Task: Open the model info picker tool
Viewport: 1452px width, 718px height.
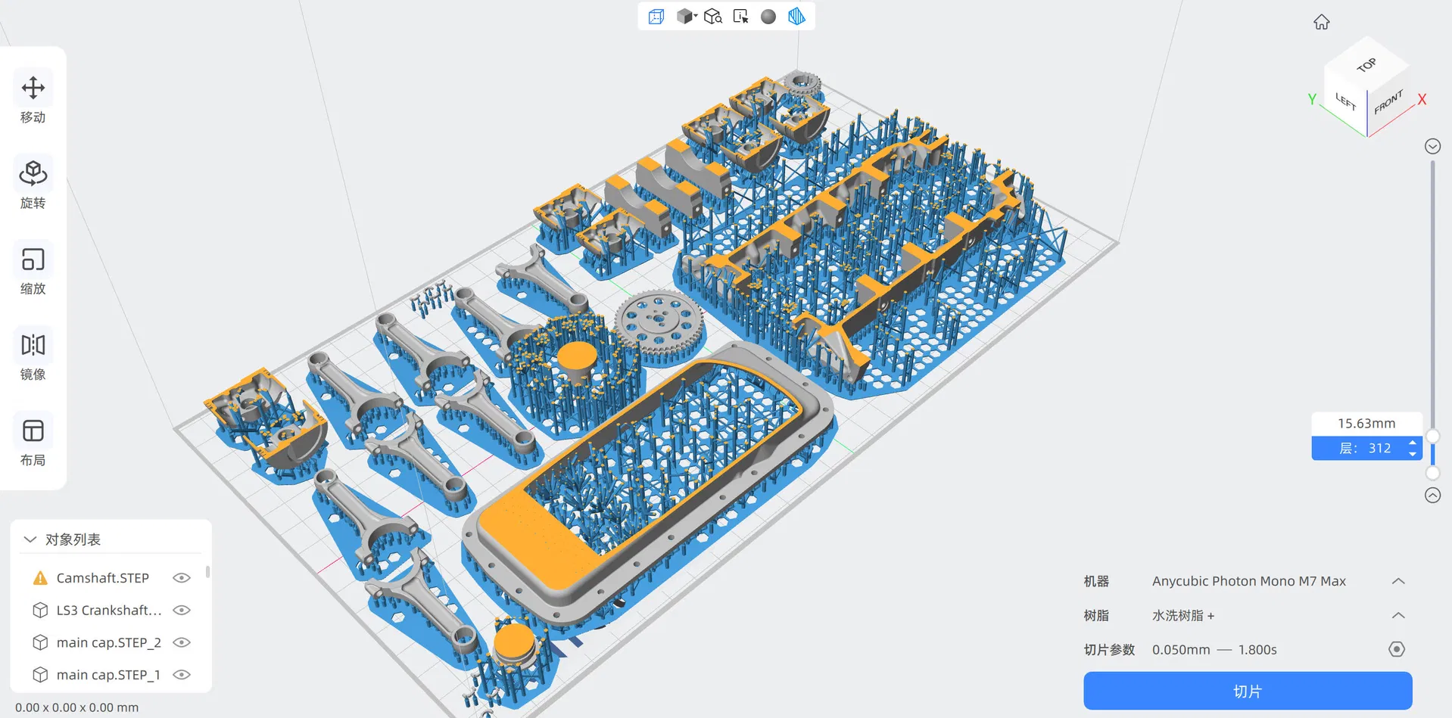Action: (x=740, y=16)
